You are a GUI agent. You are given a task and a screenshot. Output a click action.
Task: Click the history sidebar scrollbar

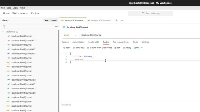point(59,71)
